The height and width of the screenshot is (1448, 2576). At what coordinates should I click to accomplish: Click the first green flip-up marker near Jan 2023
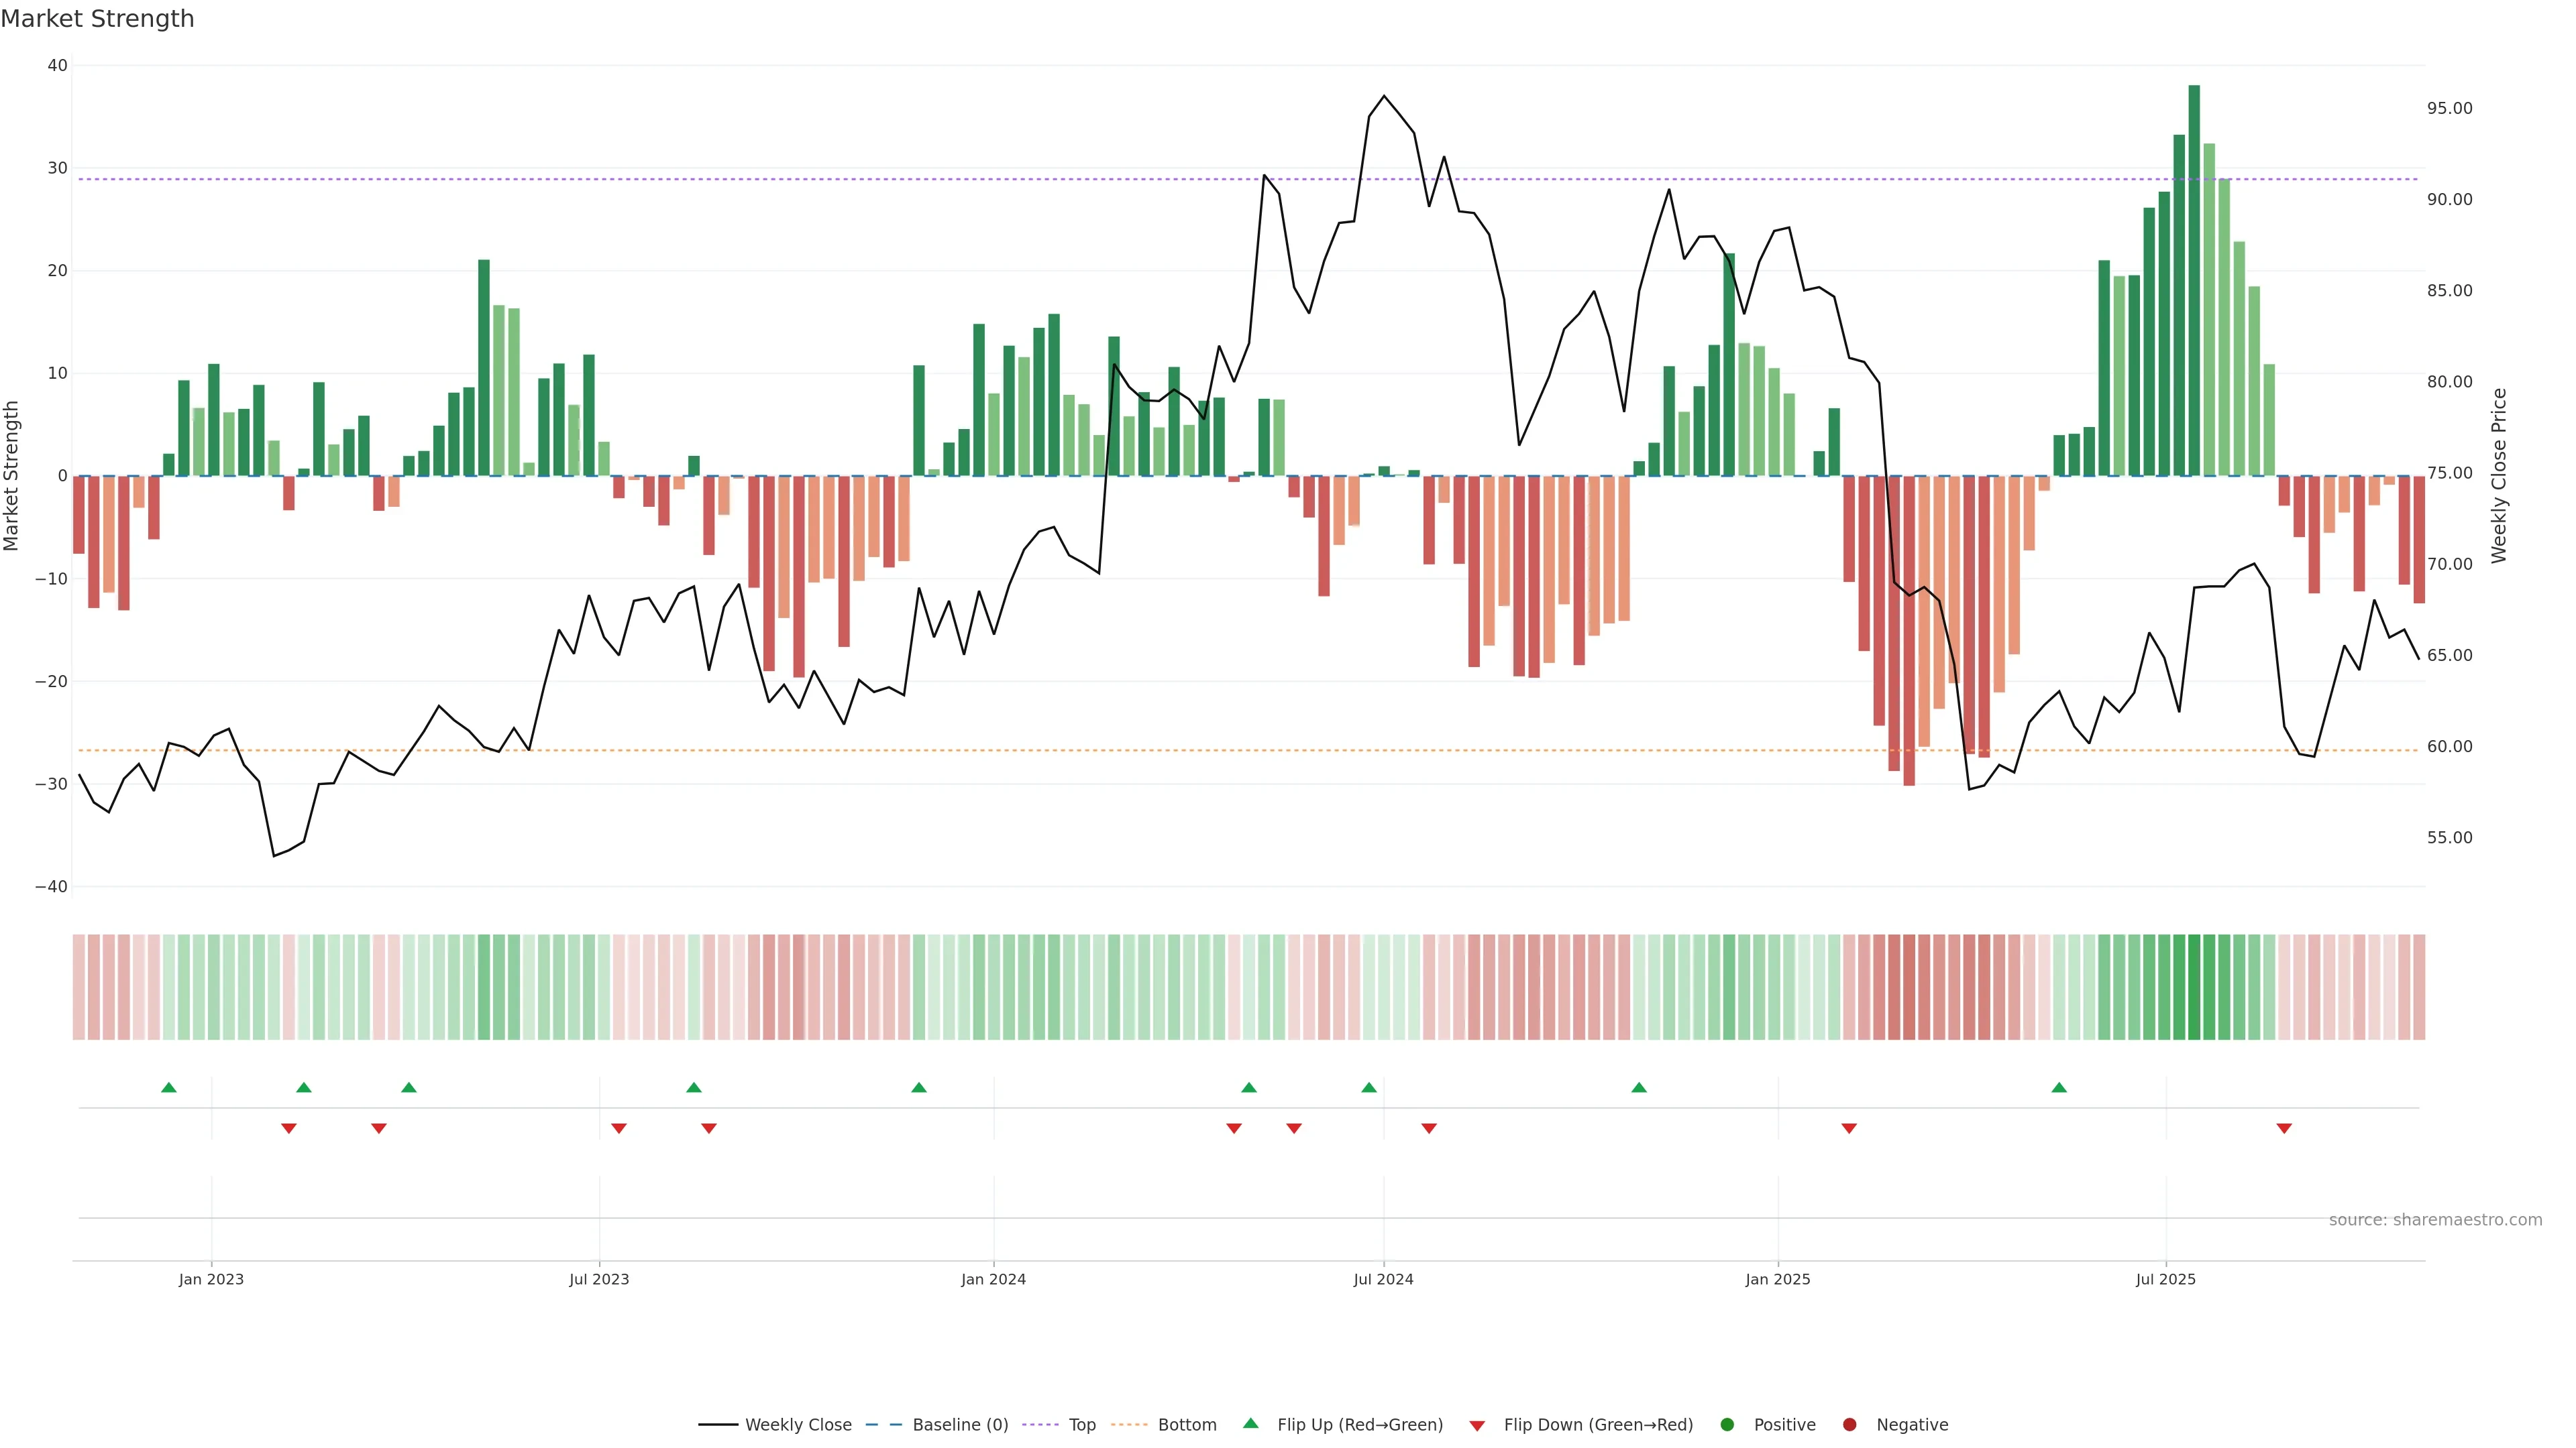click(169, 1087)
